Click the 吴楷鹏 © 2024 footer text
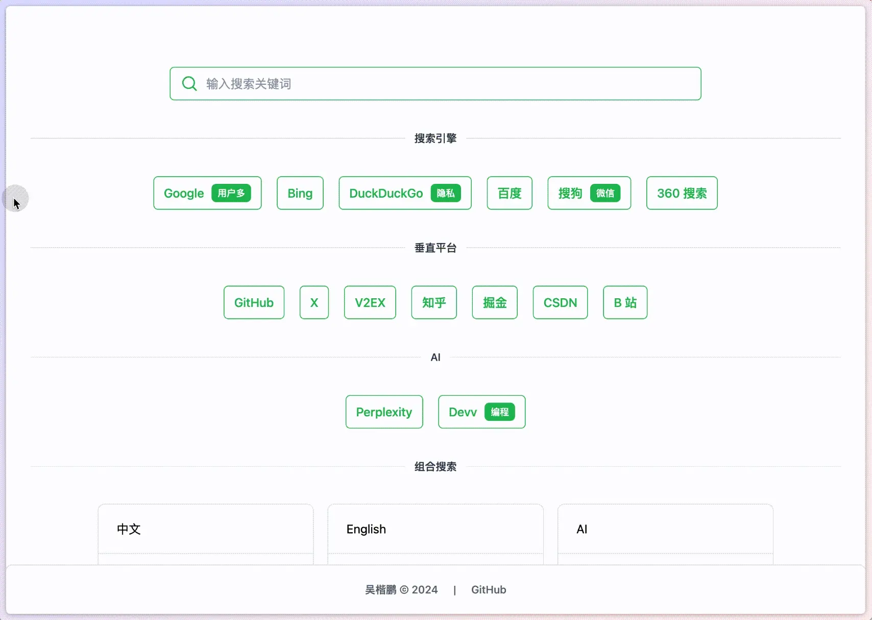 (401, 590)
